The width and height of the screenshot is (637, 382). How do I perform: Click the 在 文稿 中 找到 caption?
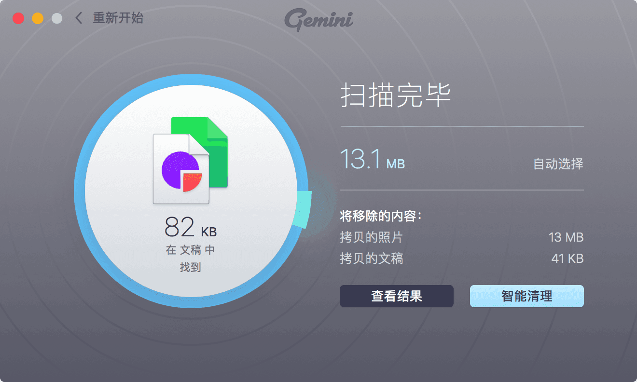pos(191,259)
